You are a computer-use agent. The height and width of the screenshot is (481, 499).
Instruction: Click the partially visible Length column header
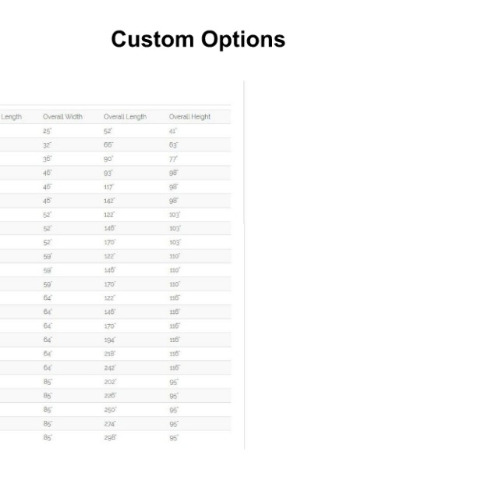11,116
